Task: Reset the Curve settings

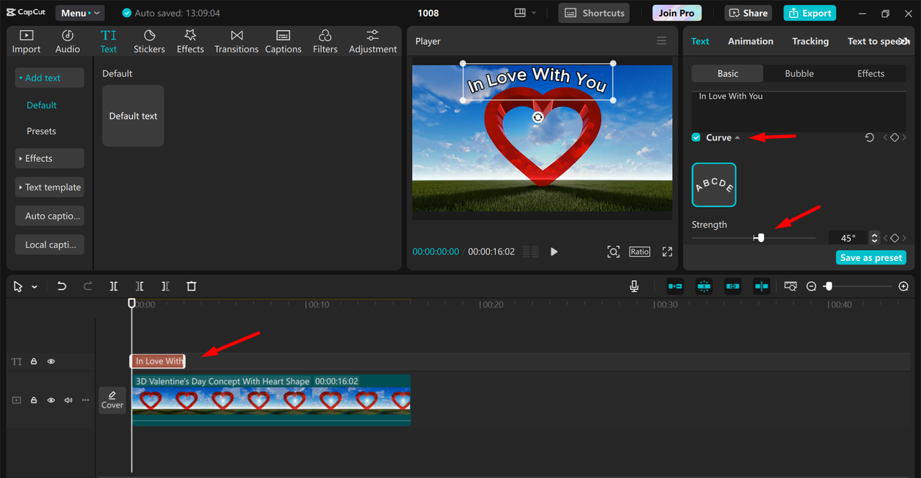Action: point(869,137)
